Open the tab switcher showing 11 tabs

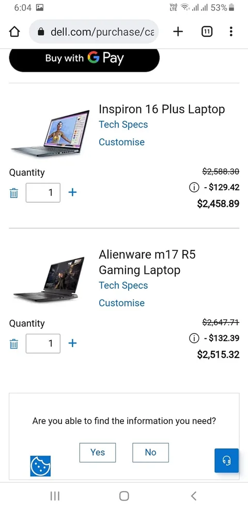tap(207, 32)
